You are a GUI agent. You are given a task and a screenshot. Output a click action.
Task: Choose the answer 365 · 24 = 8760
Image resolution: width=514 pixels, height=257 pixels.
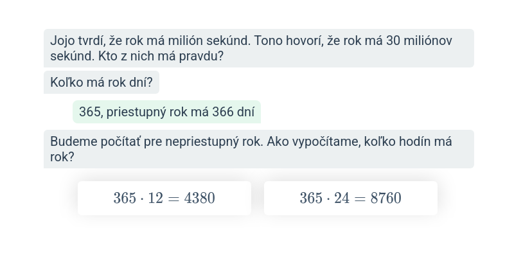(x=350, y=198)
